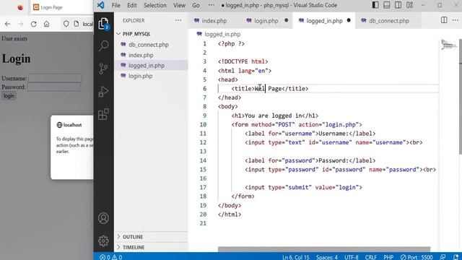Go to the browser Home page
The image size is (462, 260).
tap(46, 24)
